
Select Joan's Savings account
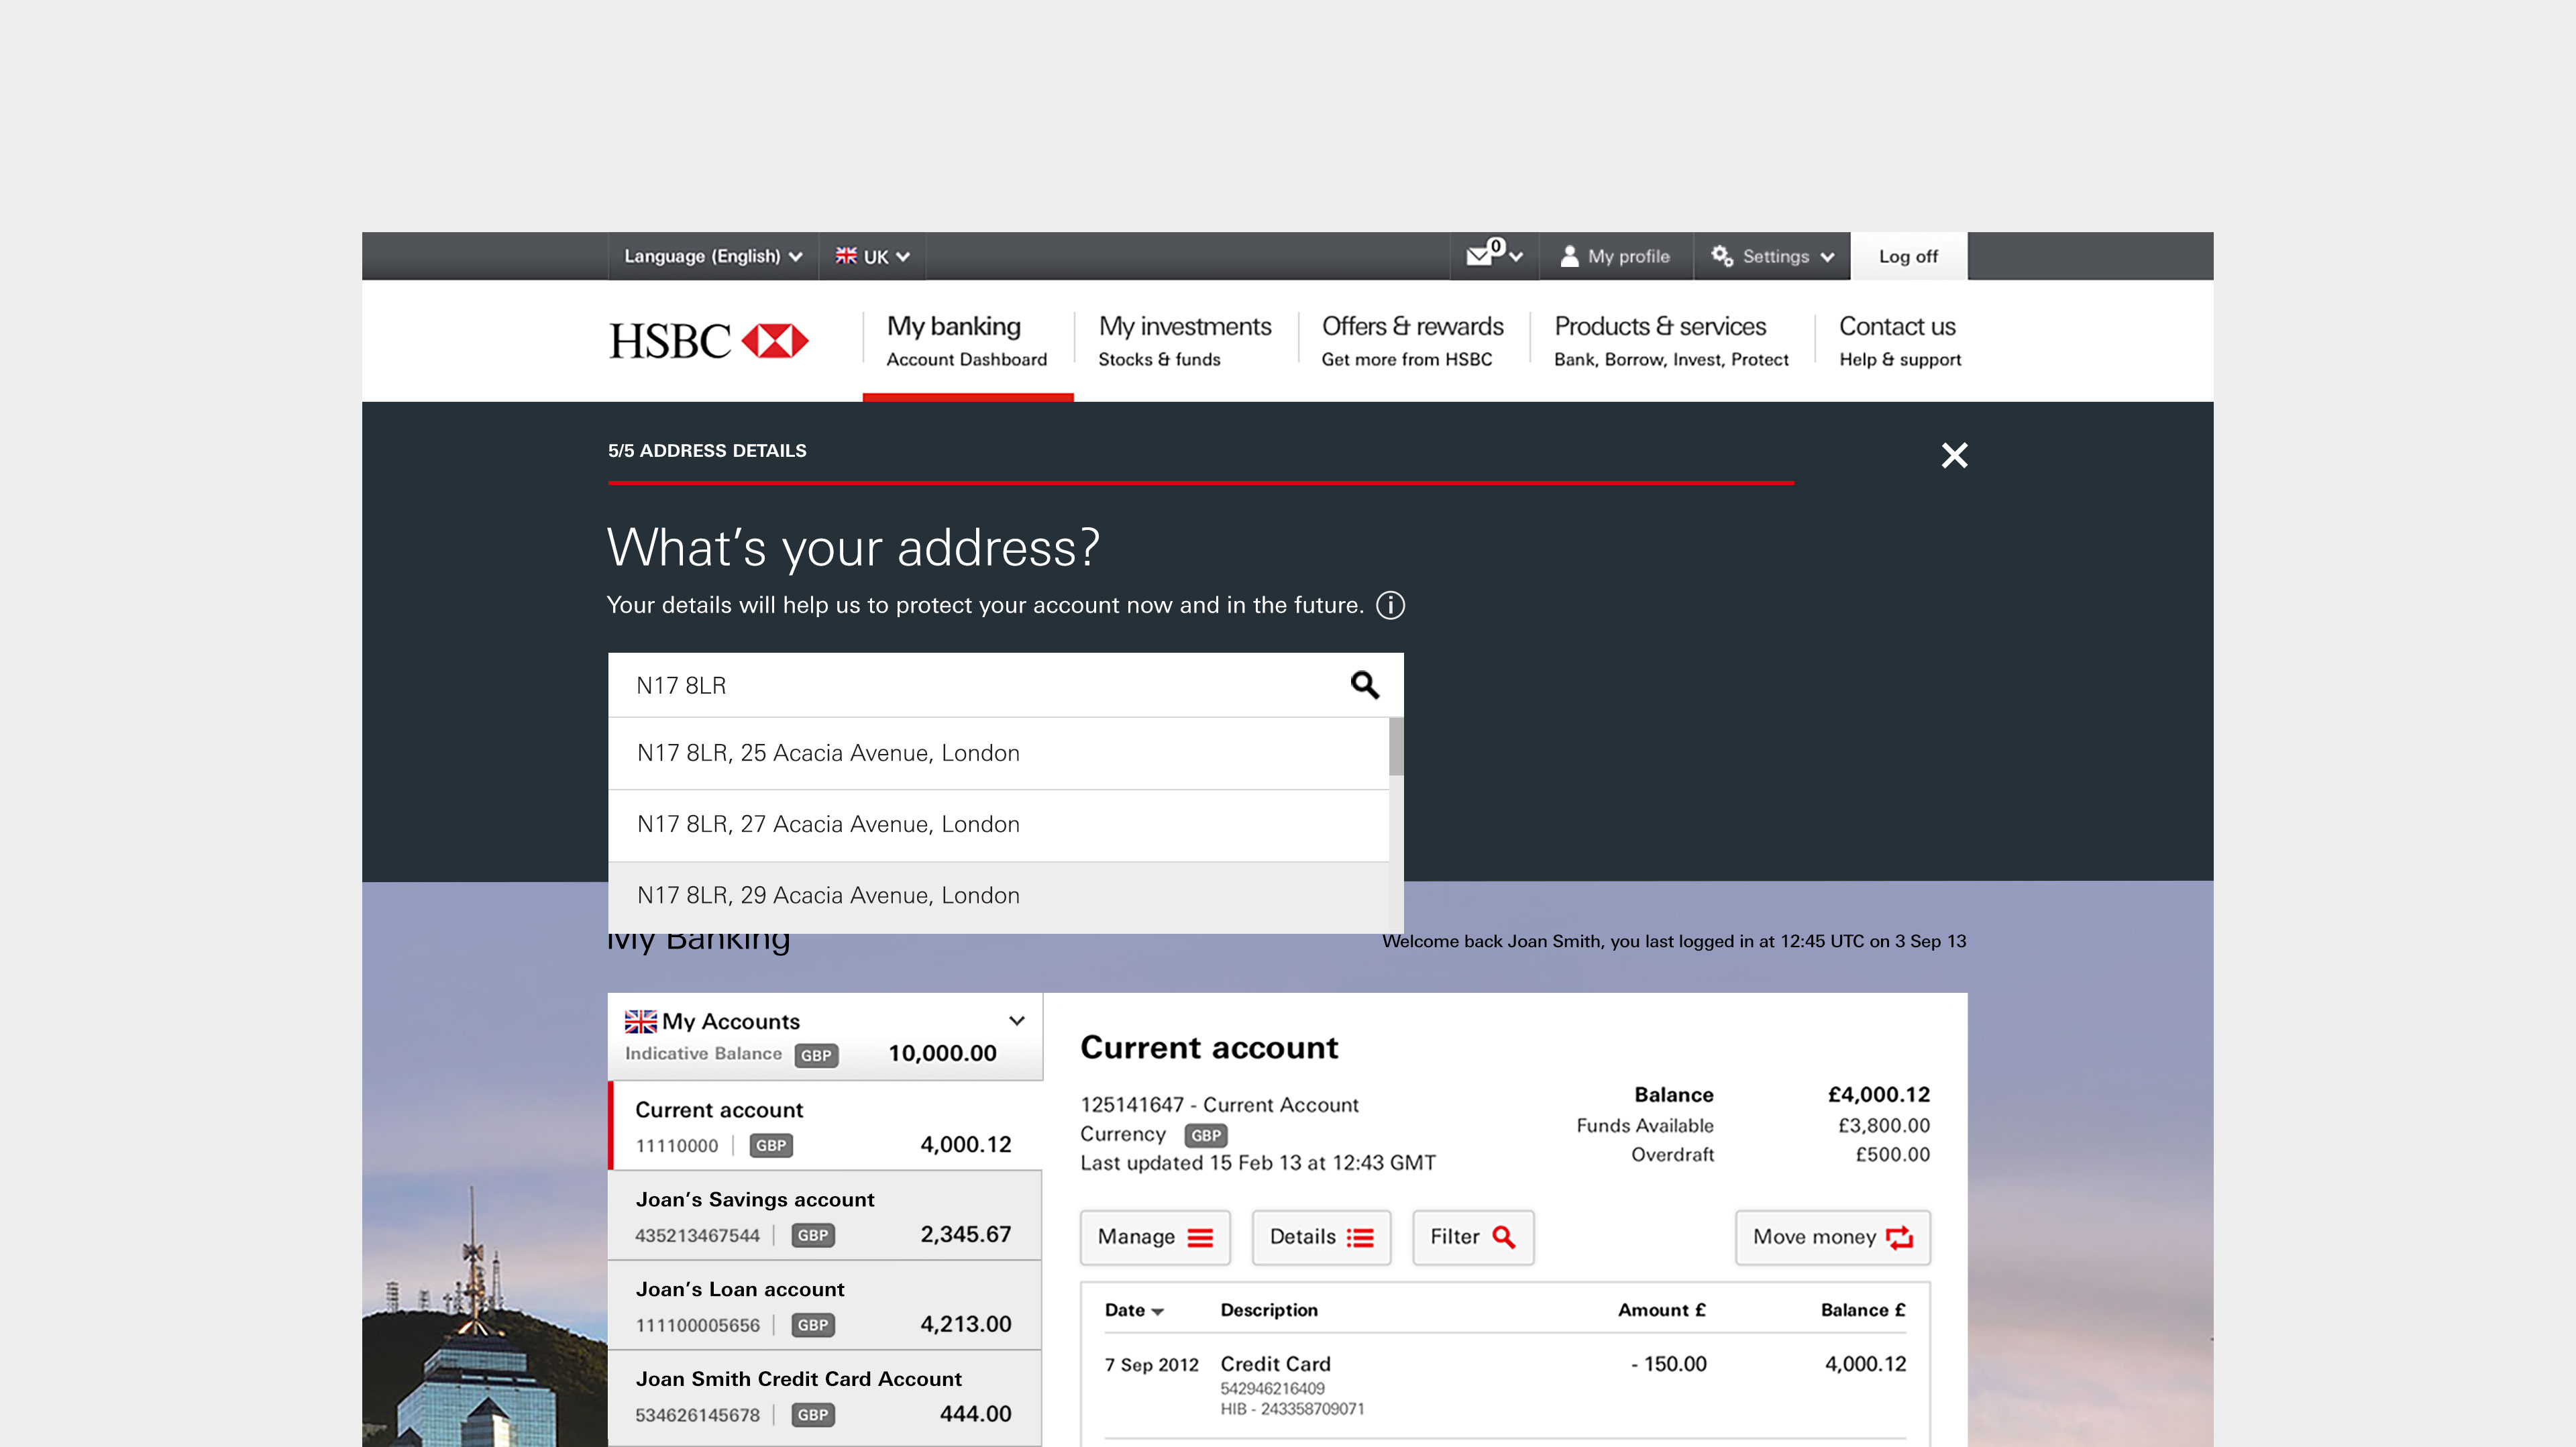pos(825,1216)
